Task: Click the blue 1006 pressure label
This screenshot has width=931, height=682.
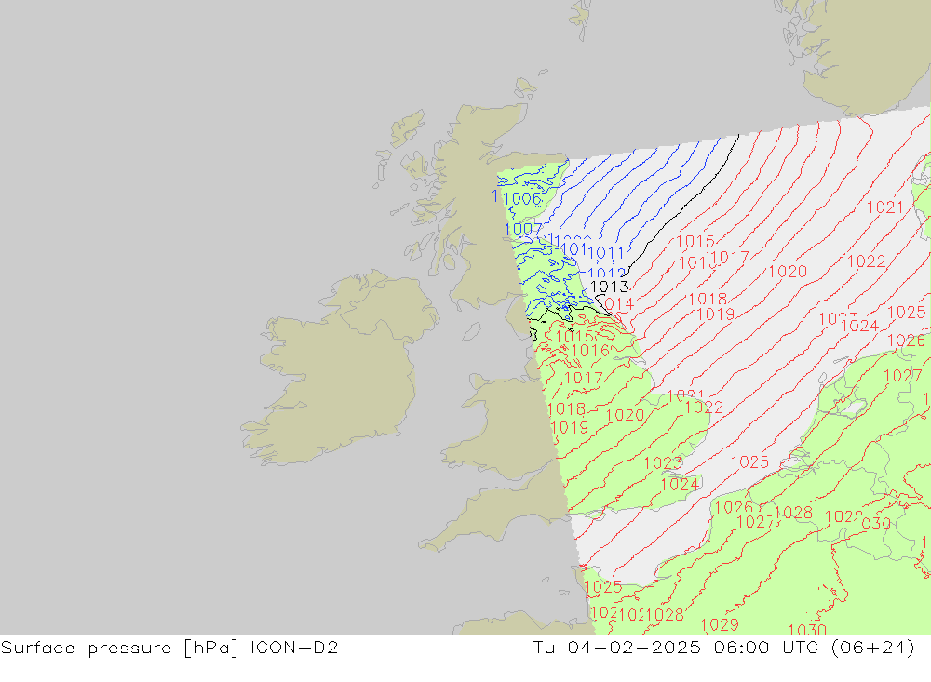Action: click(x=520, y=198)
